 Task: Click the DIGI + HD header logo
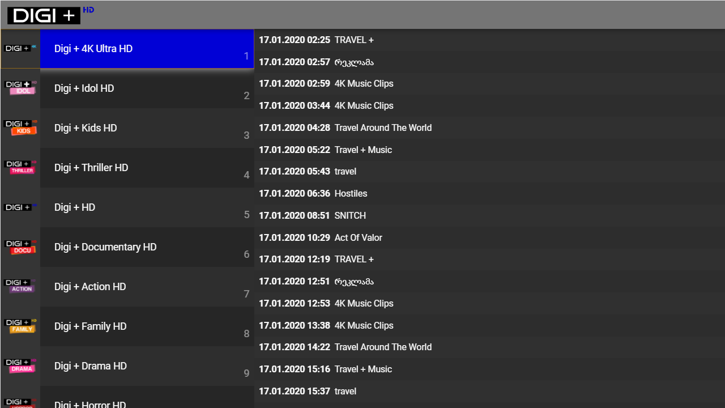[x=51, y=15]
